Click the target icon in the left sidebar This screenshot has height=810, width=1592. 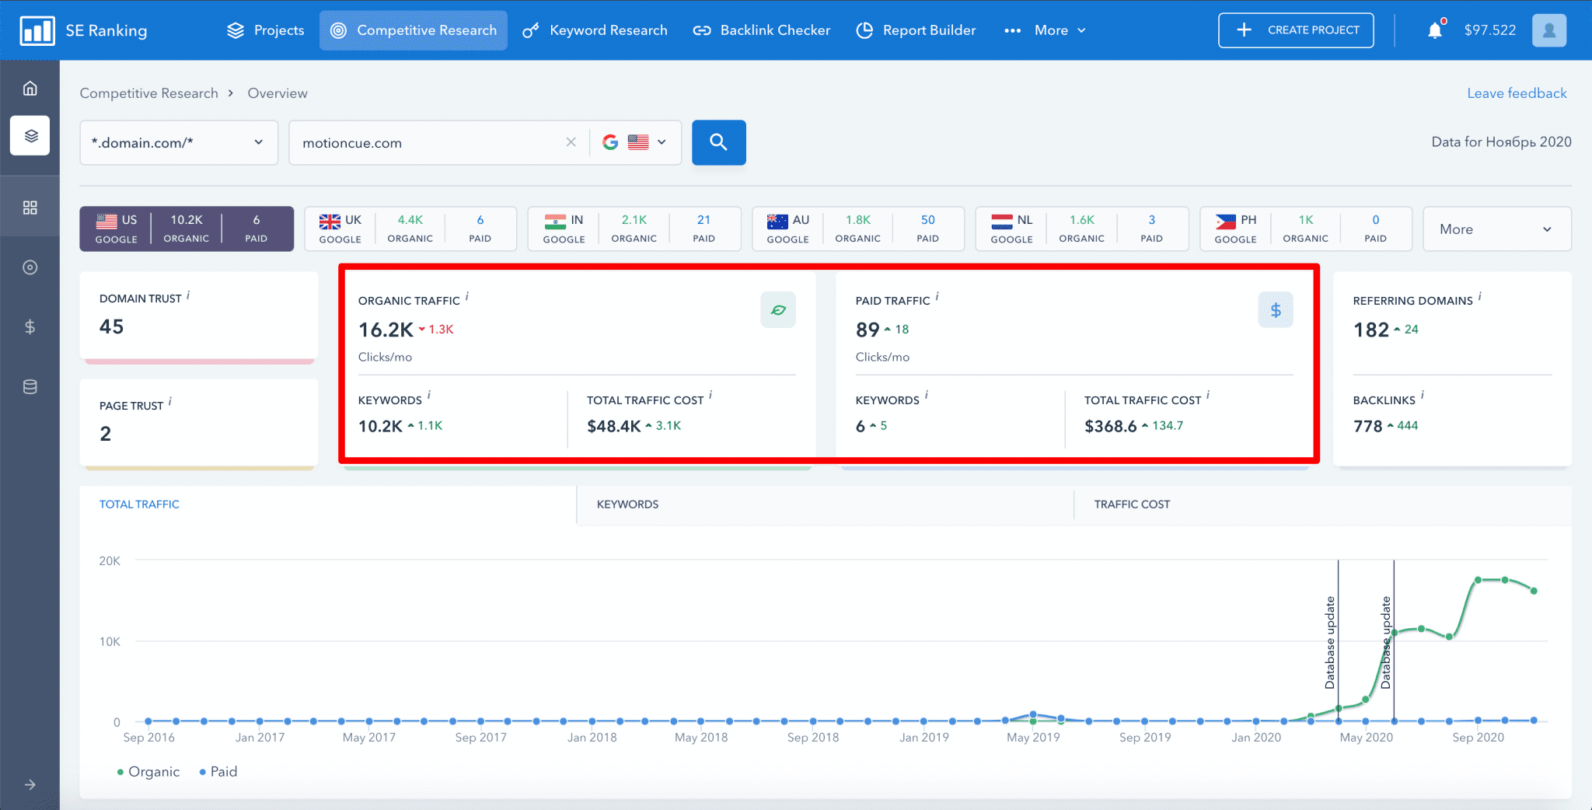[30, 267]
